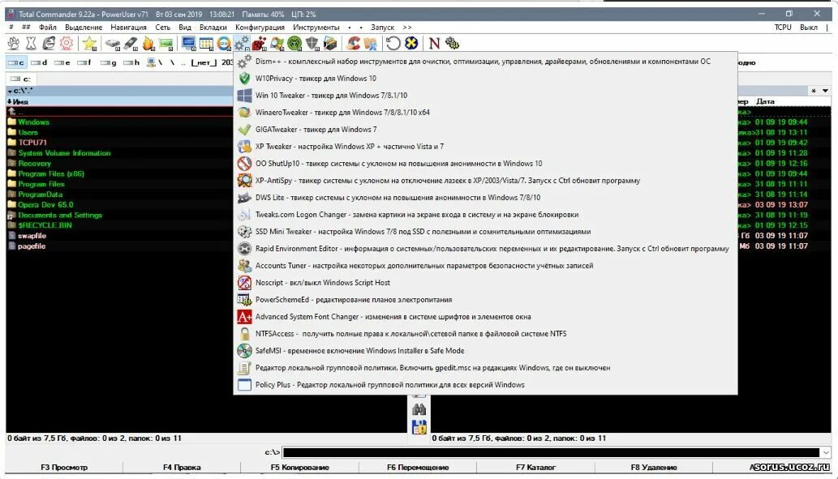Select the Windows folder in left panel
This screenshot has height=479, width=838.
coord(34,122)
